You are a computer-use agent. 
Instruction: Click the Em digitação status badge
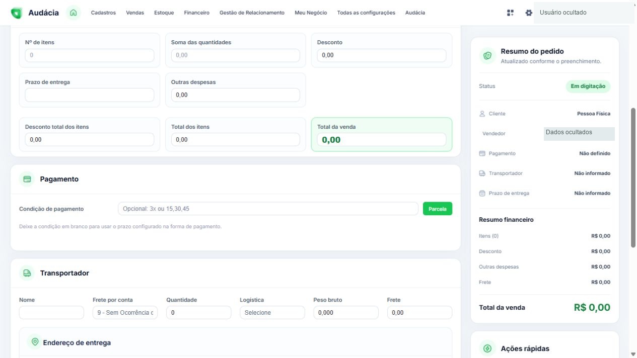(588, 86)
